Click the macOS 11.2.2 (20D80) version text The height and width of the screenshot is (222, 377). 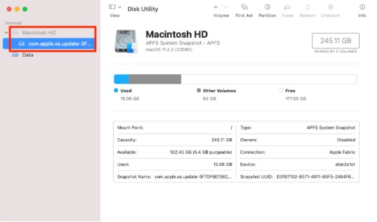tap(169, 50)
